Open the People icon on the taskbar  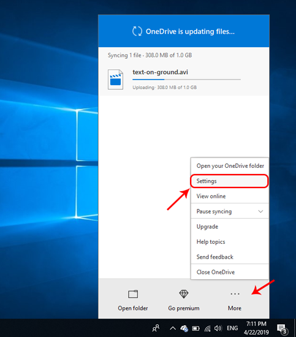[x=156, y=328]
